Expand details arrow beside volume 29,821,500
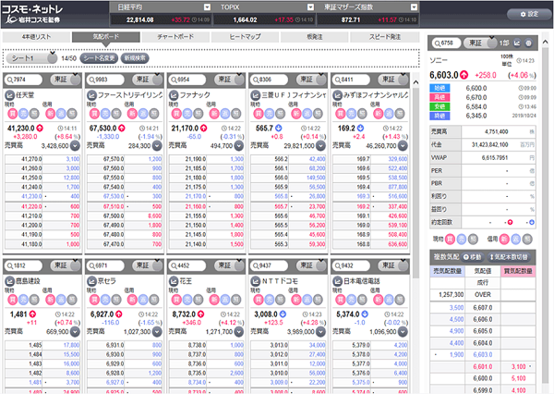The width and height of the screenshot is (554, 394). click(320, 145)
